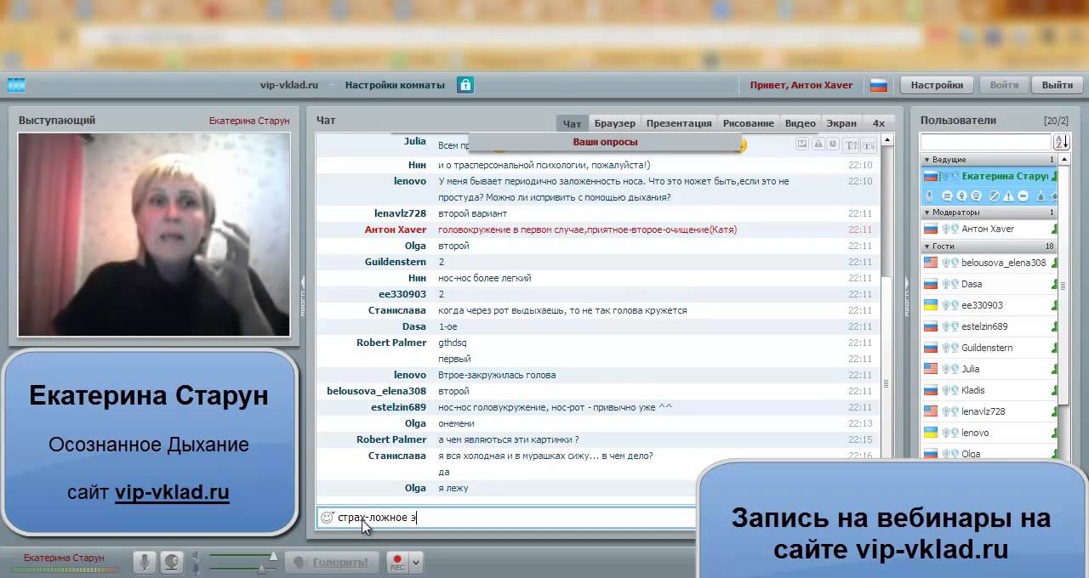The height and width of the screenshot is (578, 1089).
Task: Click the Ukrainian flag beside ee330903
Action: 931,305
